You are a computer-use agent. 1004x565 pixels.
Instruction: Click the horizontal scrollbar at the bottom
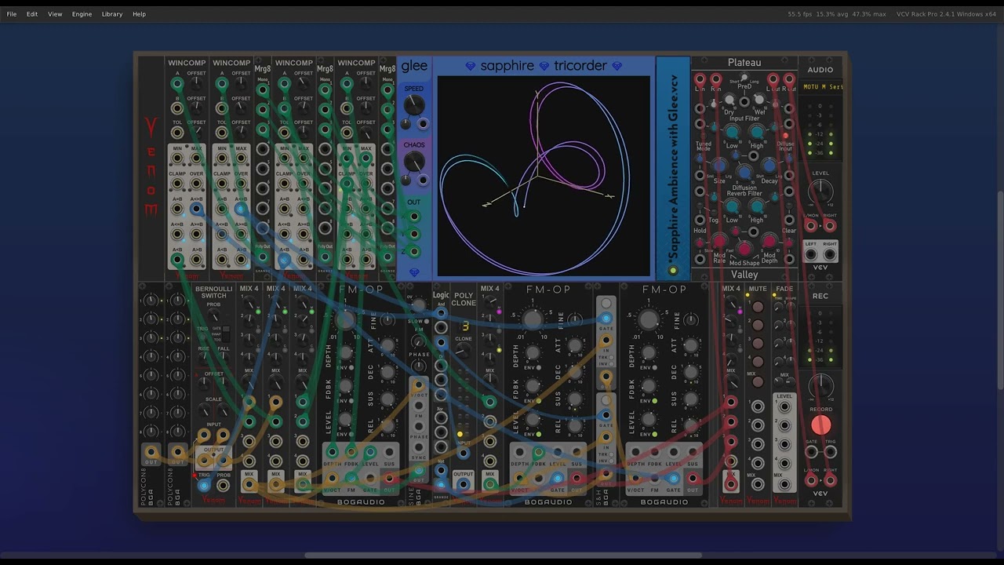(x=503, y=556)
